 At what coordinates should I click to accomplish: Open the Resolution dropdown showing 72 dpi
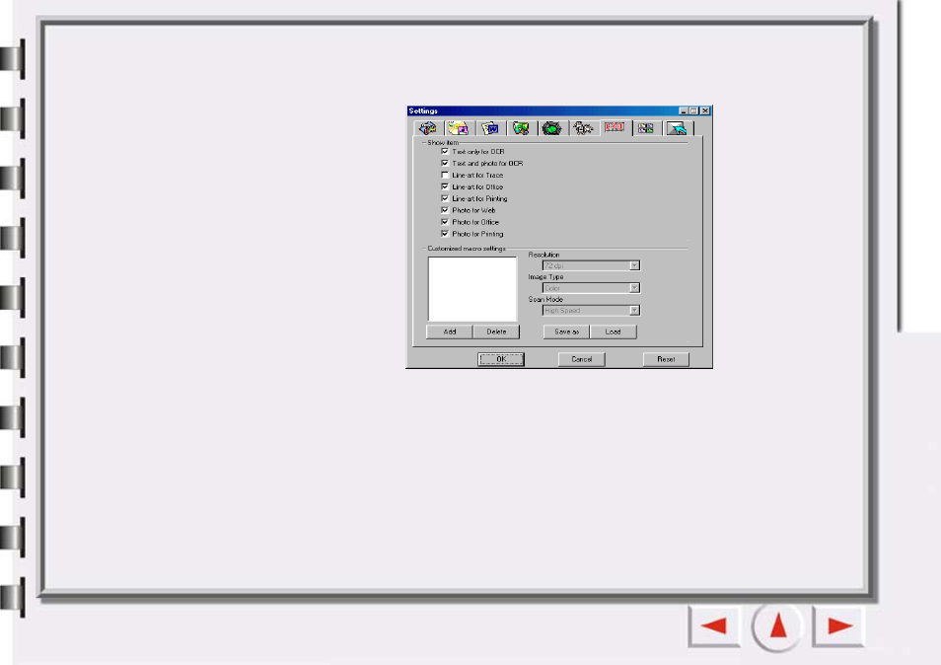[x=591, y=265]
